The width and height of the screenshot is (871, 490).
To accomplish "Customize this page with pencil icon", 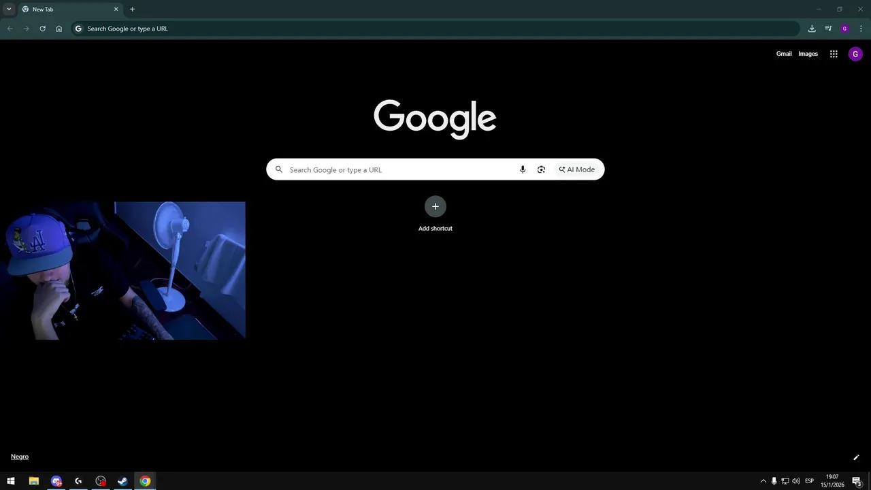I will click(856, 457).
